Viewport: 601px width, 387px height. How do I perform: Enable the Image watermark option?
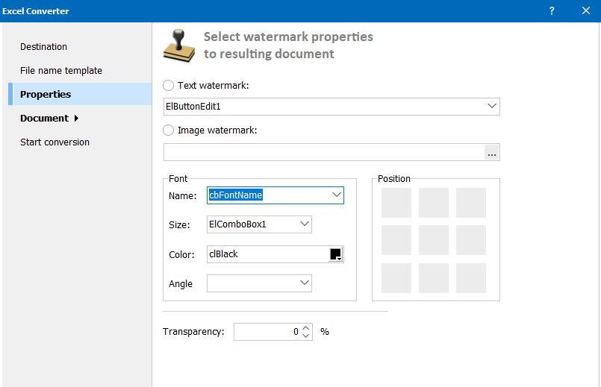point(169,130)
